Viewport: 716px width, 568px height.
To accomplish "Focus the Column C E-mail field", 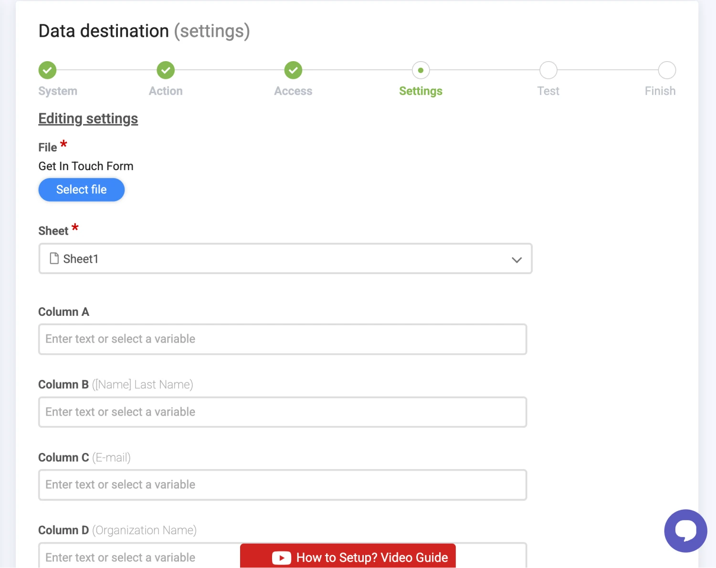I will click(x=282, y=484).
